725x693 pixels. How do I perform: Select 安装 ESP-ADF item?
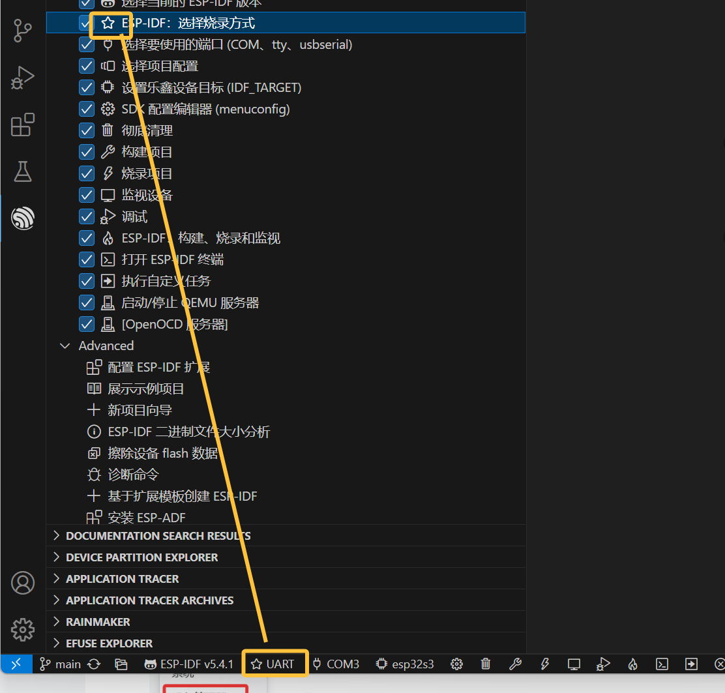click(x=286, y=517)
